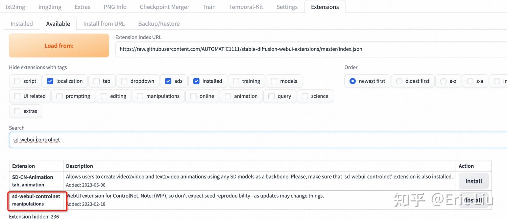Screen dimensions: 507x220
Task: Switch to the txt2img tab
Action: [15, 7]
